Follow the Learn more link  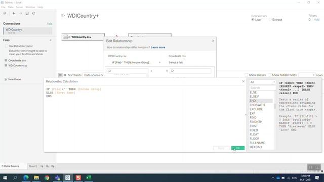[158, 48]
